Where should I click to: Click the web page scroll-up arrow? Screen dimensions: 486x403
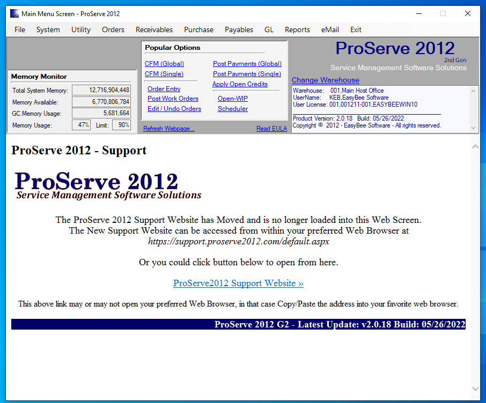click(x=475, y=147)
